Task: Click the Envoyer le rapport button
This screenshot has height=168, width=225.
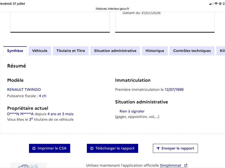Action: coord(175,148)
